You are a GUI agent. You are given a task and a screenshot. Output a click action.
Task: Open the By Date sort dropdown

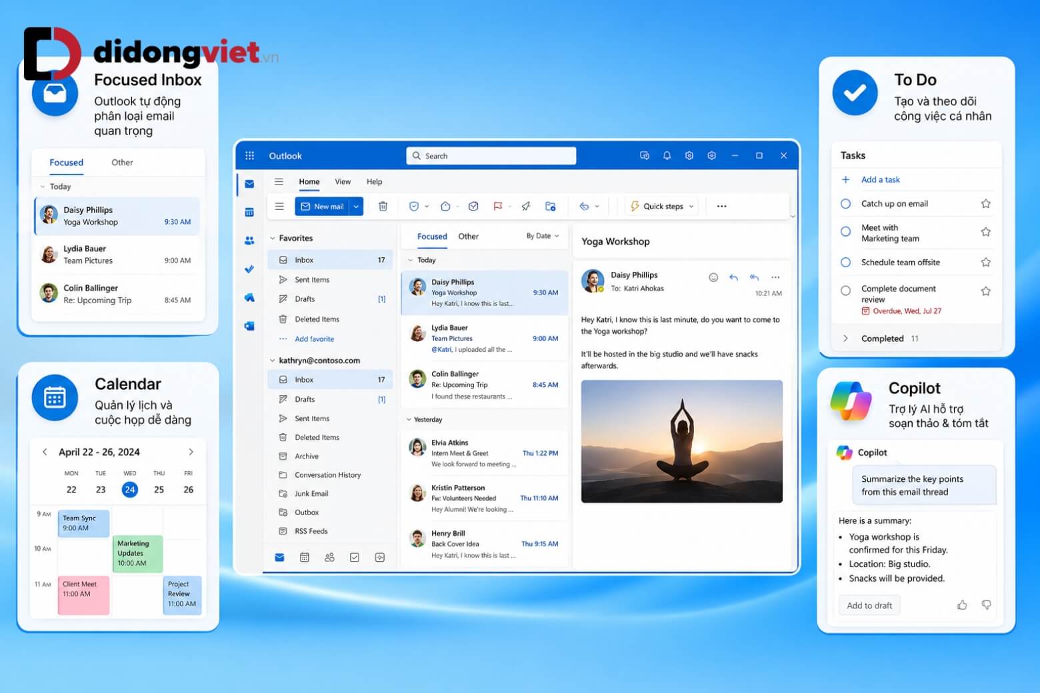point(542,236)
